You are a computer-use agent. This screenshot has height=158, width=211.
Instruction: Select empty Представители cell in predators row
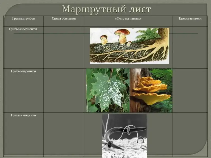pyautogui.click(x=190, y=134)
